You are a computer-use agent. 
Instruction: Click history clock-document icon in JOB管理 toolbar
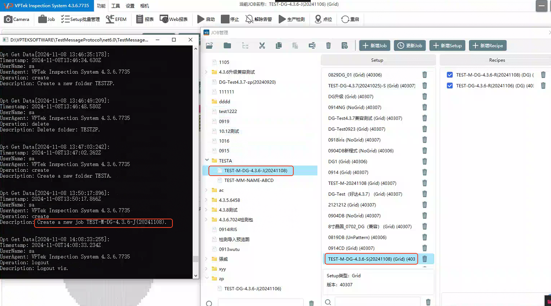(x=344, y=46)
